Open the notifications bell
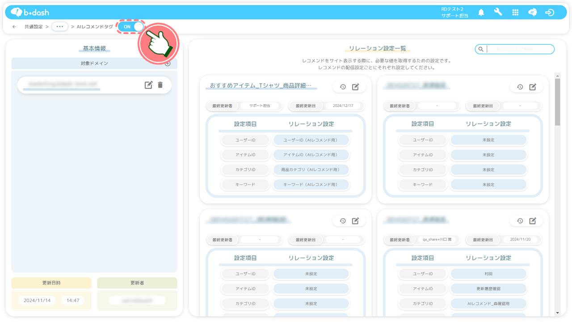Image resolution: width=572 pixels, height=322 pixels. click(481, 13)
